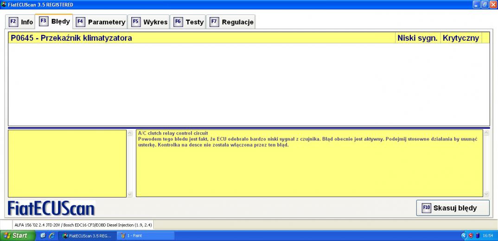Launch Internet Explorer from the quick launch
This screenshot has height=241, width=498.
pyautogui.click(x=51, y=235)
